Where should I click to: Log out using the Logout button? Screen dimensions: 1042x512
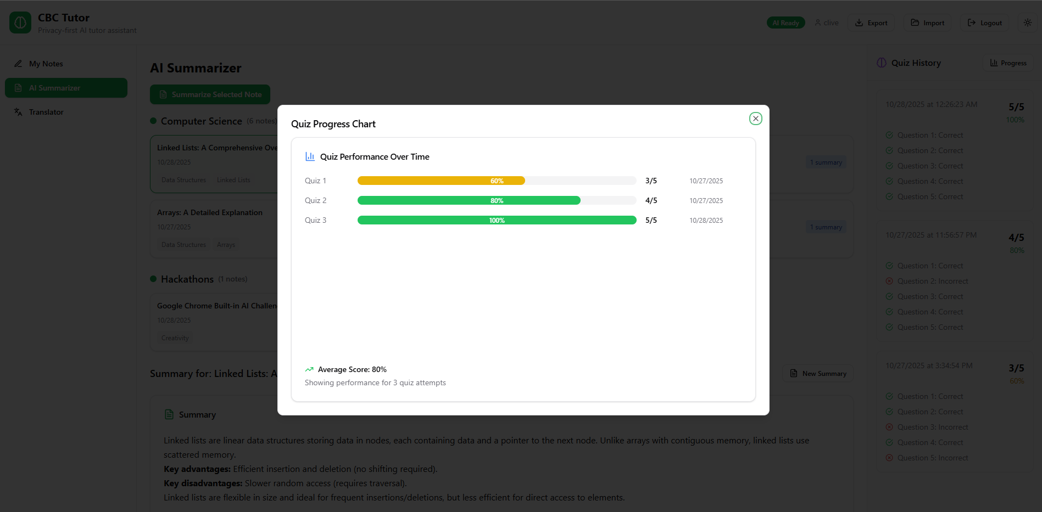(984, 23)
